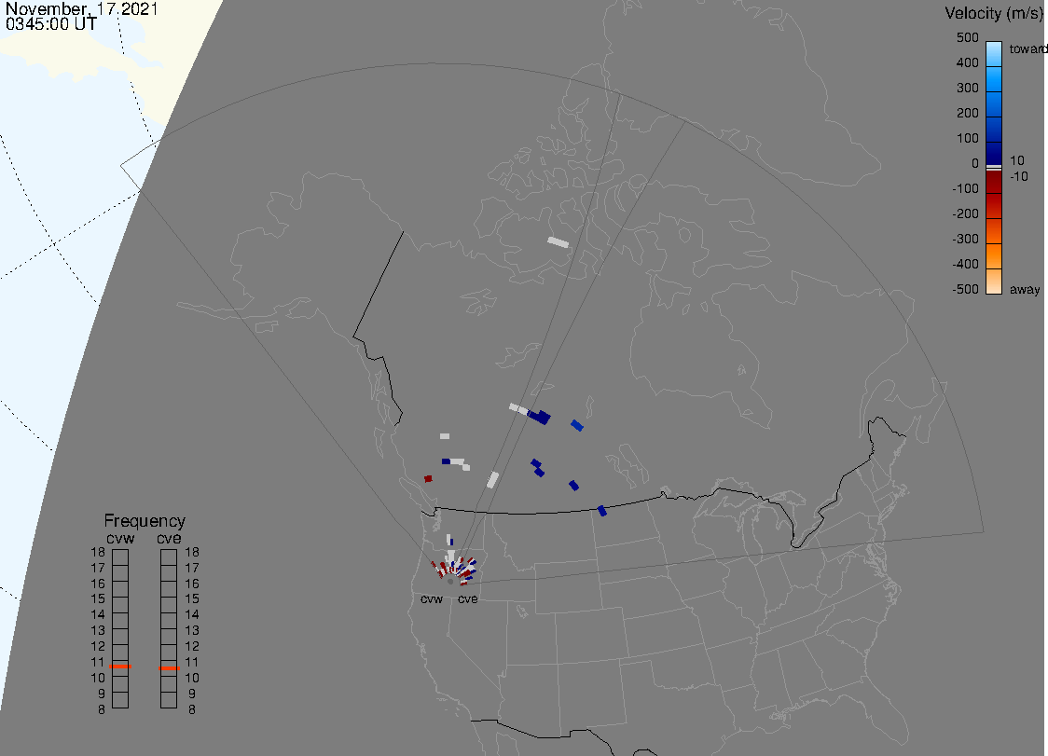Click the red frequency marker in cve bar
1048x756 pixels.
170,668
